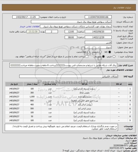Select the کالا radio button
This screenshot has height=152, width=138.
pyautogui.click(x=110, y=52)
